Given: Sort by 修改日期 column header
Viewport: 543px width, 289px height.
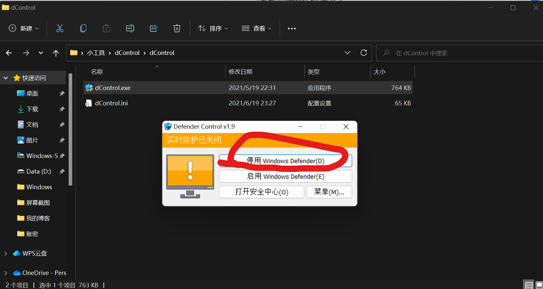Looking at the screenshot, I should tap(240, 72).
